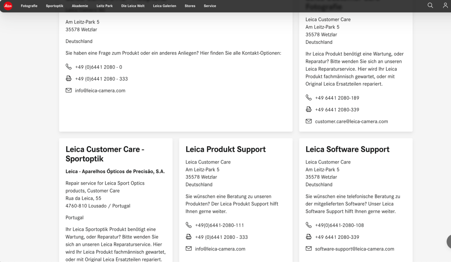This screenshot has width=451, height=262.
Task: Open the Sportoptik menu
Action: tap(55, 6)
